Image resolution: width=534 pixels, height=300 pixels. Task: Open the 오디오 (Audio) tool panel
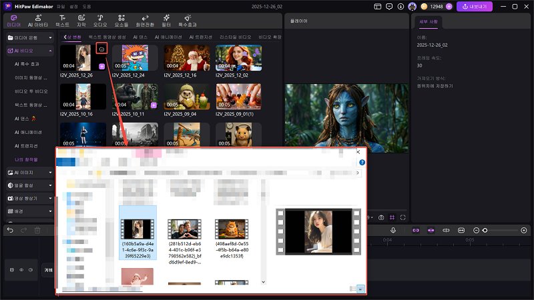point(99,19)
